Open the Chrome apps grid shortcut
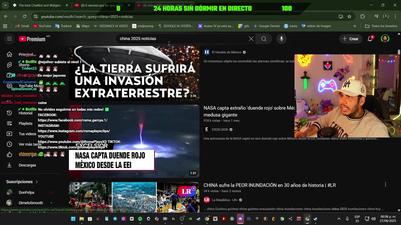This screenshot has width=401, height=225. click(5, 26)
